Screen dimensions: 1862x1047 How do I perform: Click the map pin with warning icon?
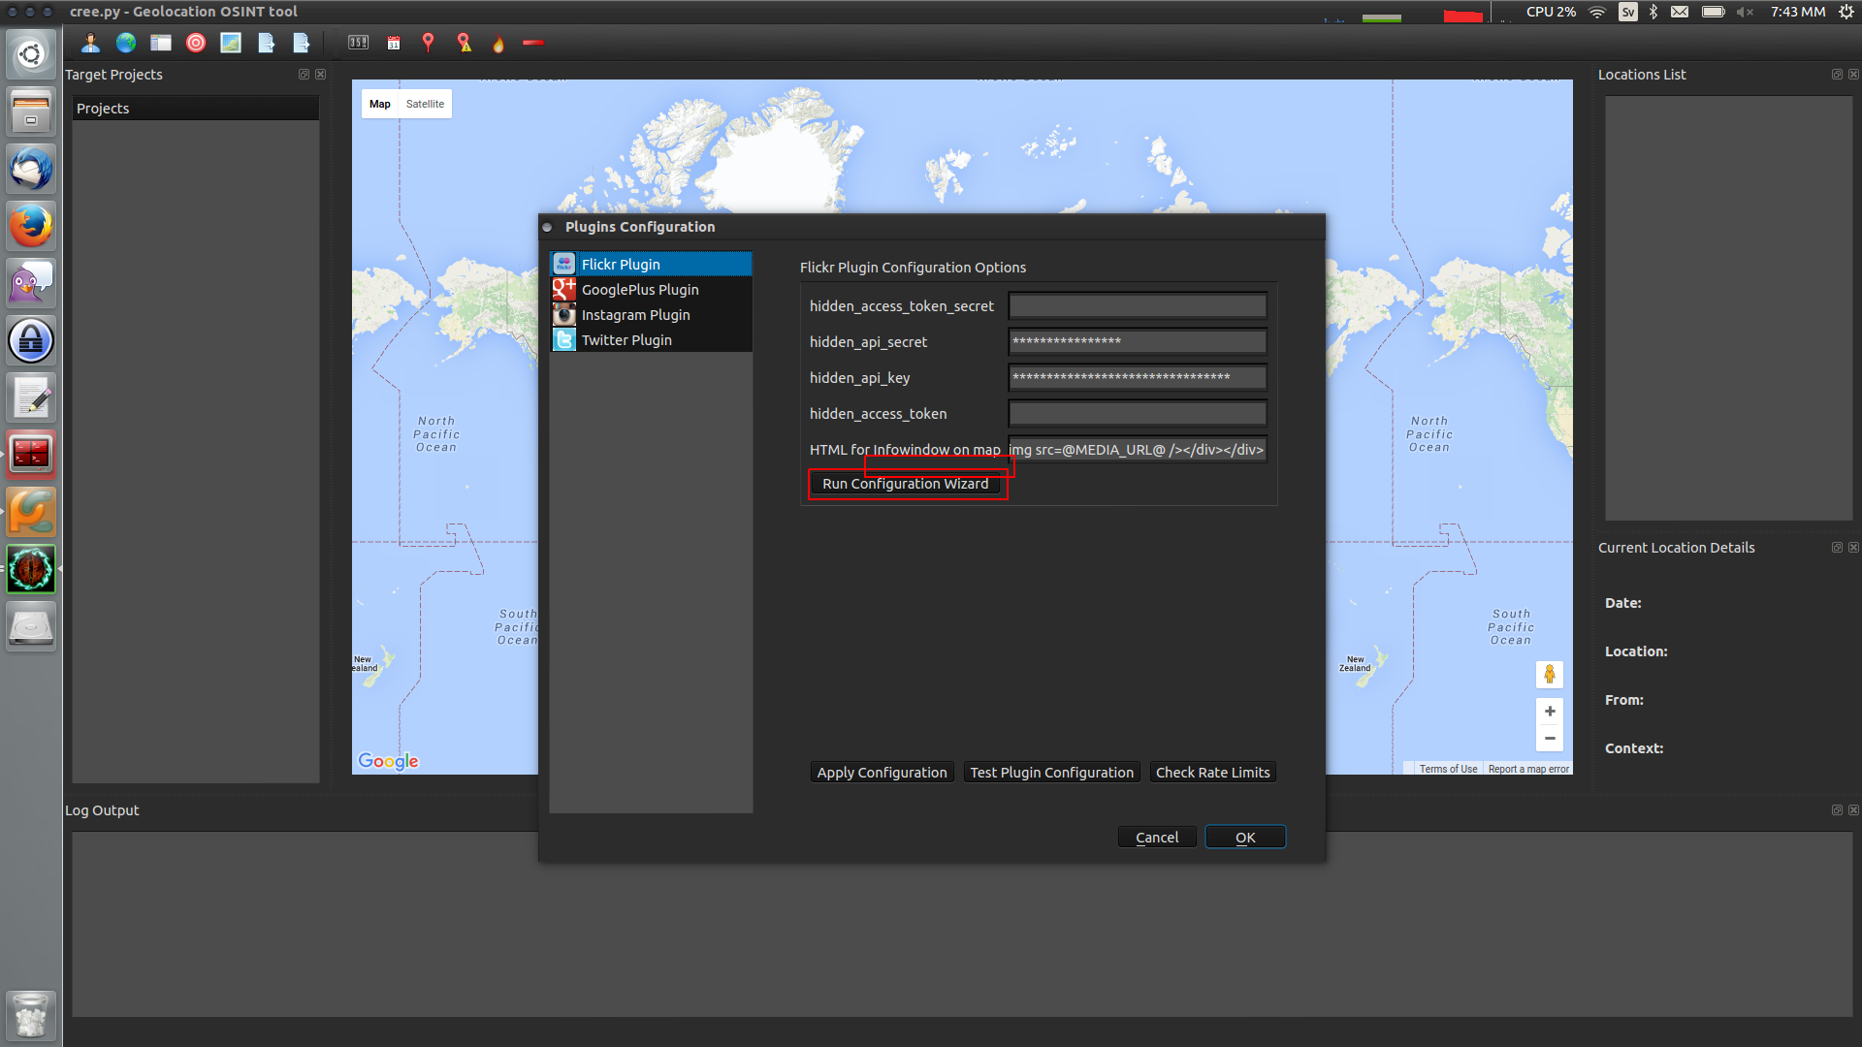pyautogui.click(x=465, y=43)
